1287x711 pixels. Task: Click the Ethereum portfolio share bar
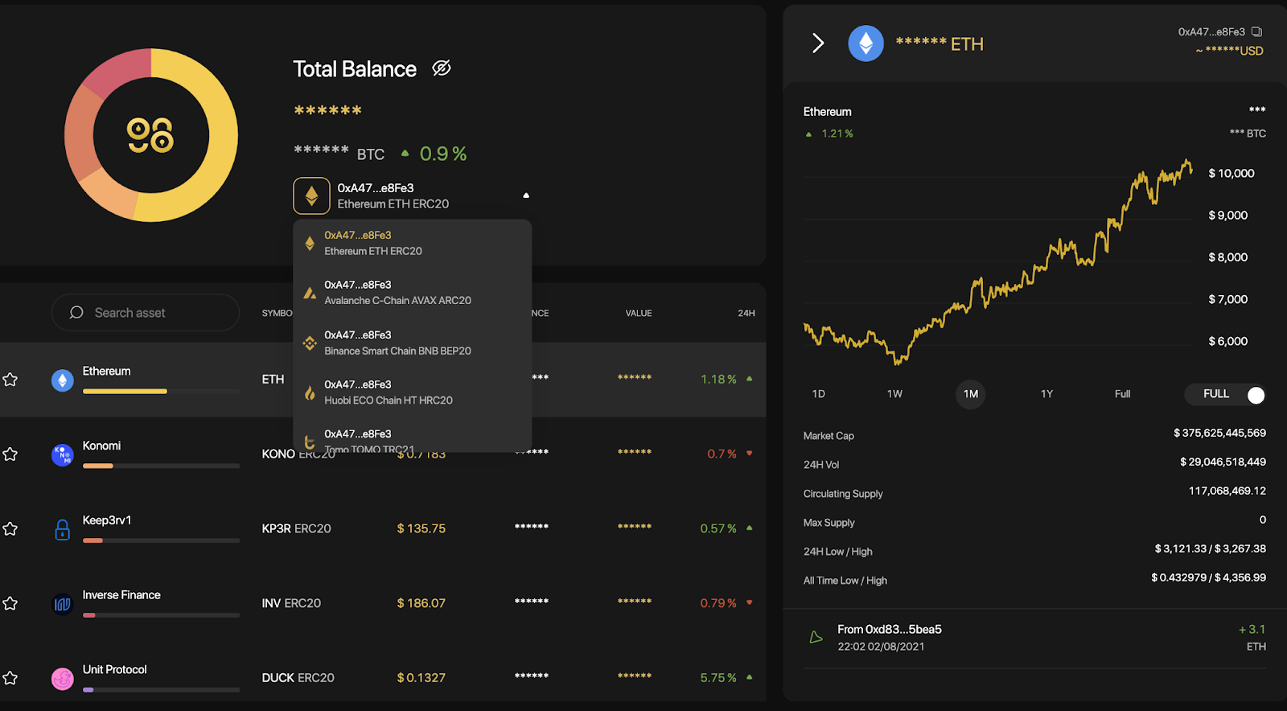coord(161,391)
